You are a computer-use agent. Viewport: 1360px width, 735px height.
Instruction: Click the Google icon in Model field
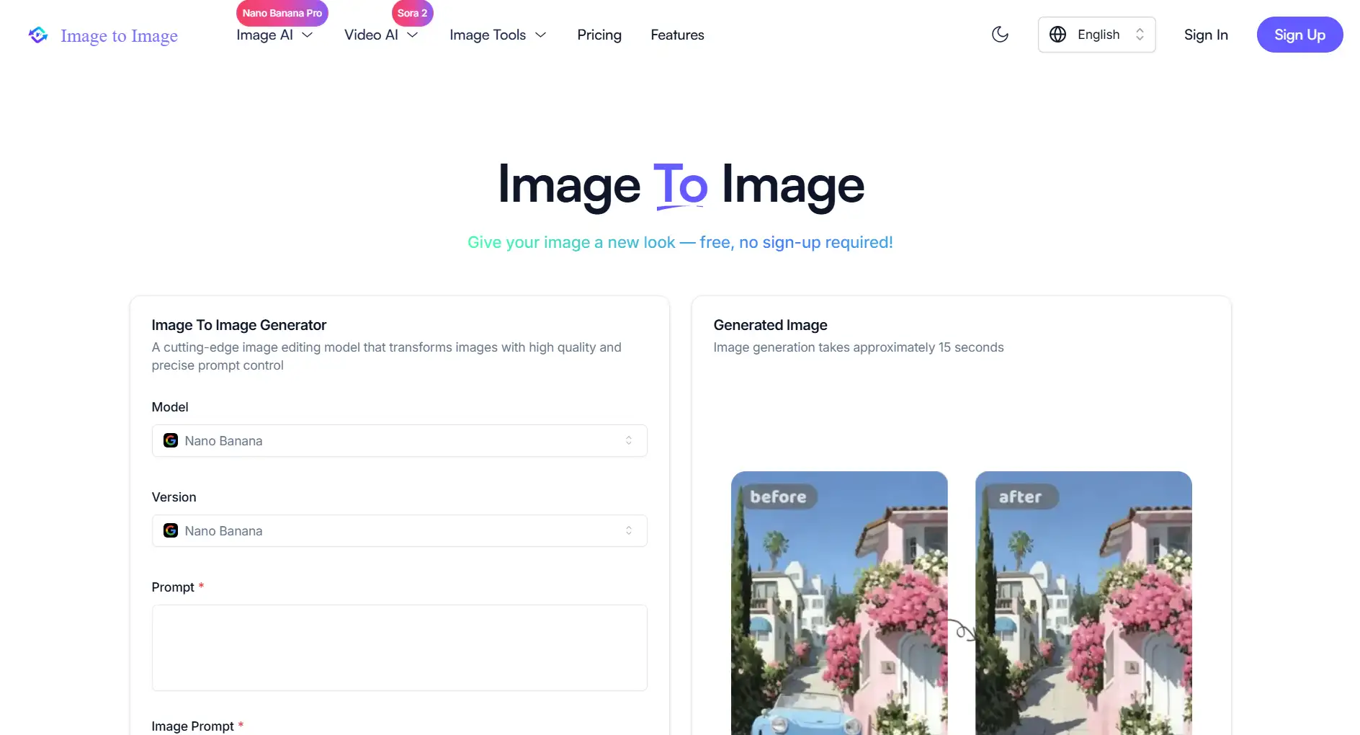[171, 440]
